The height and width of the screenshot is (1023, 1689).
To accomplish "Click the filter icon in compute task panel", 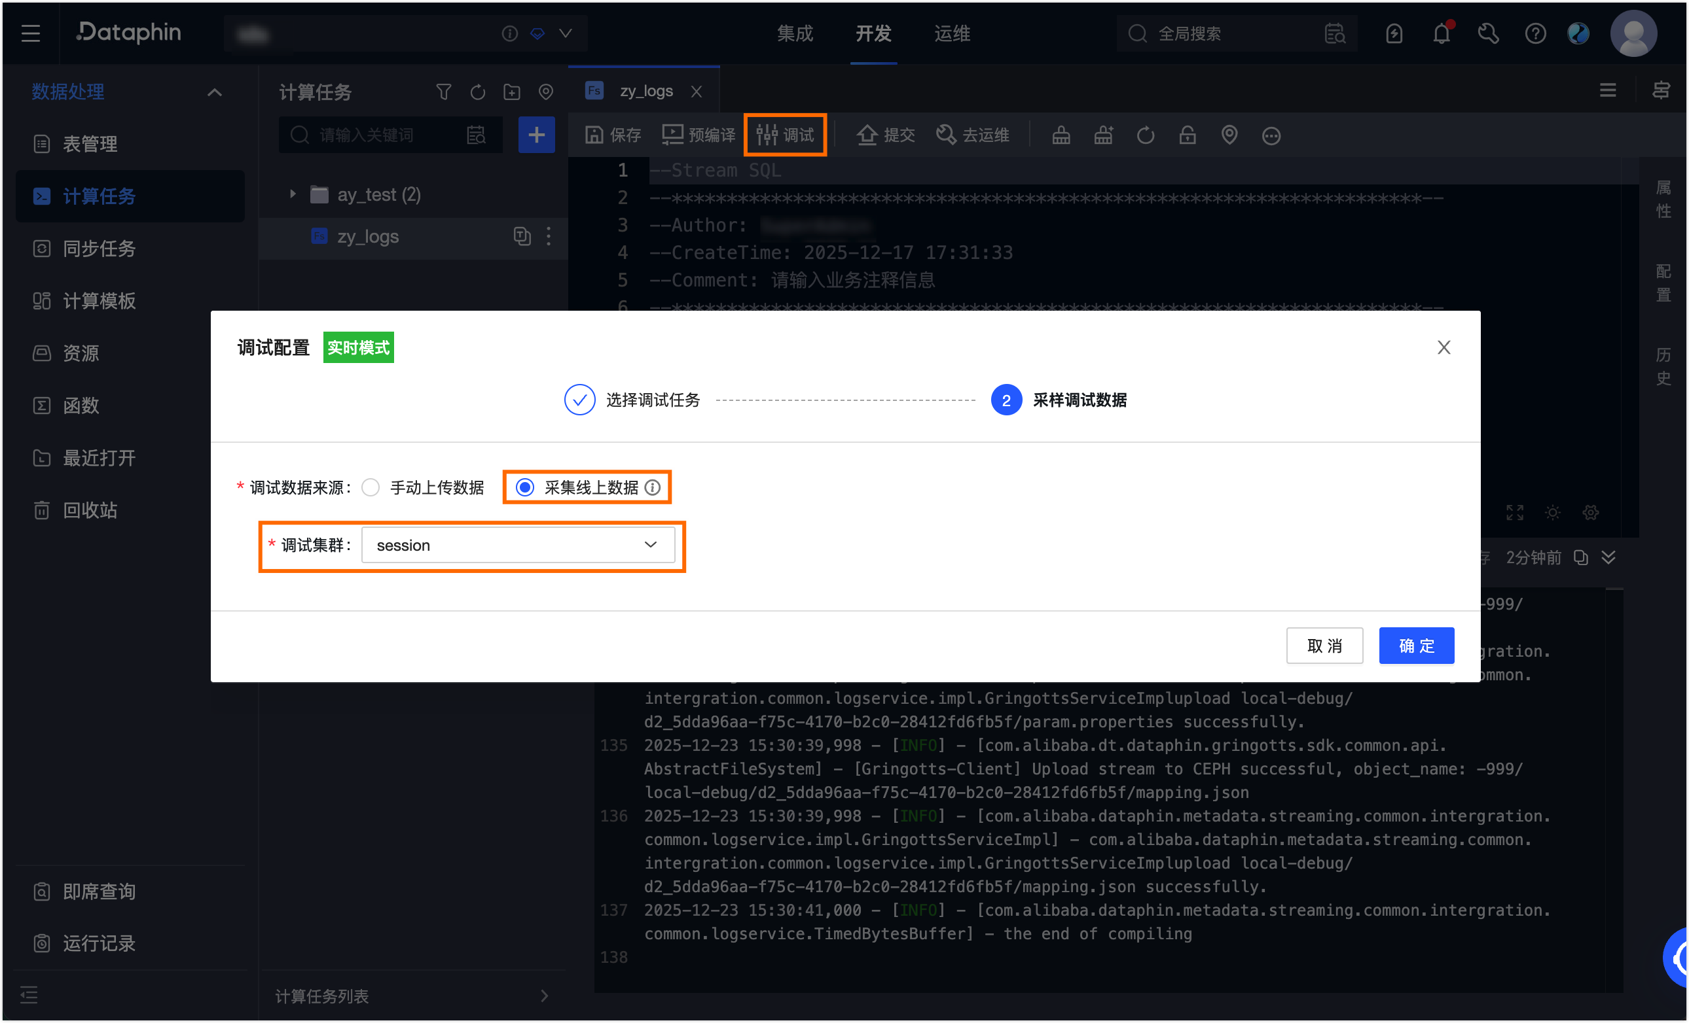I will [x=443, y=92].
